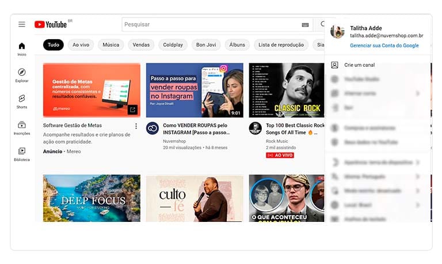Open Biblioteca in the sidebar
Screen dimensions: 442x264
[22, 154]
